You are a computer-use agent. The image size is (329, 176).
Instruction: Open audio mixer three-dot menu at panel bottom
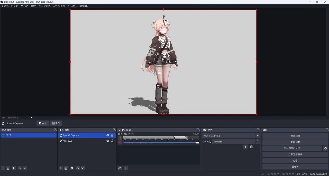tap(126, 168)
